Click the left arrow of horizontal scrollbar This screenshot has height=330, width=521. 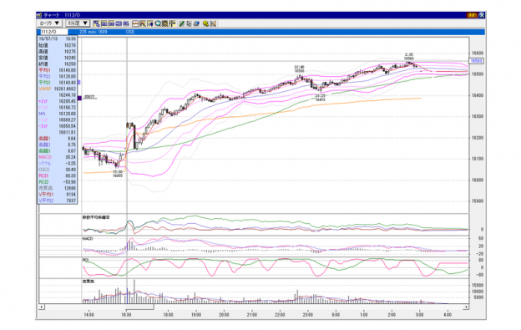[x=42, y=307]
